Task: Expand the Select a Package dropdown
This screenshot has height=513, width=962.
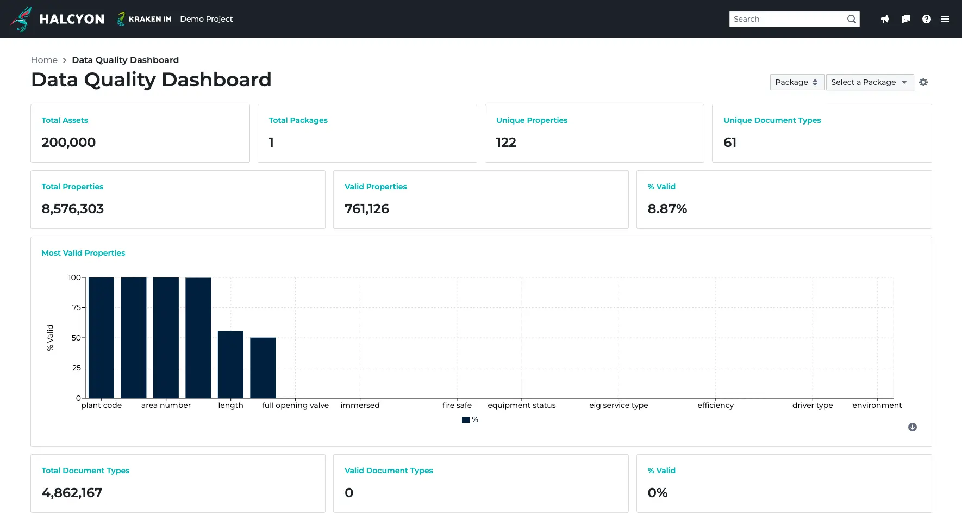Action: (x=869, y=82)
